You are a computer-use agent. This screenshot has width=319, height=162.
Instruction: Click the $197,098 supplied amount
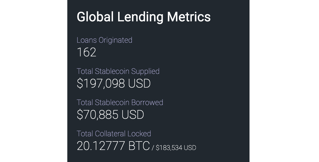(x=101, y=83)
